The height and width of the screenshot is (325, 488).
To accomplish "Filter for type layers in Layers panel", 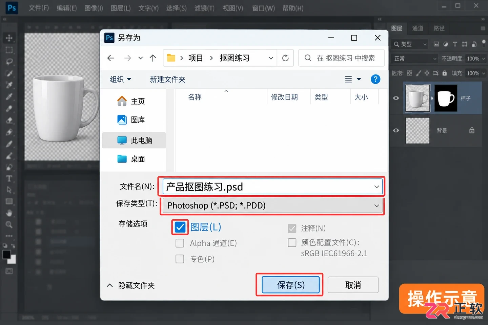I will pyautogui.click(x=455, y=44).
